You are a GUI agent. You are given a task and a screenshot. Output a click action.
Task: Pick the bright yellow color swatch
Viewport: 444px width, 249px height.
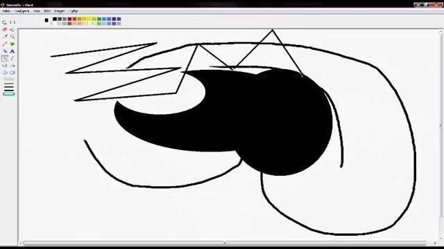point(89,19)
